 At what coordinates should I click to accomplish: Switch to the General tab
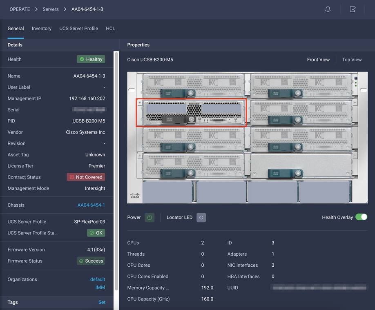(16, 29)
